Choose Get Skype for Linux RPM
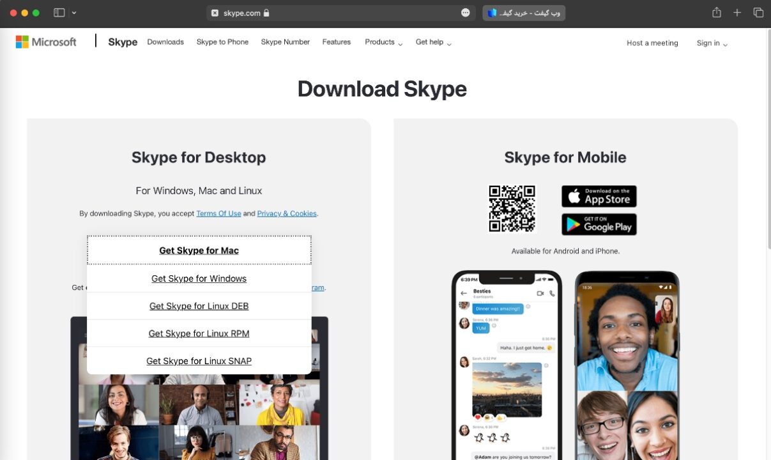 (x=199, y=333)
